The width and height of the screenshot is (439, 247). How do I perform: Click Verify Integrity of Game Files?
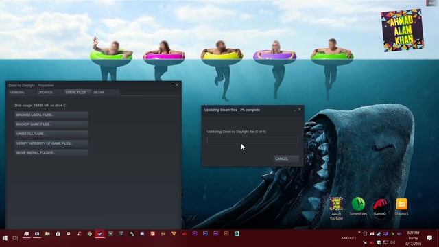click(x=51, y=143)
